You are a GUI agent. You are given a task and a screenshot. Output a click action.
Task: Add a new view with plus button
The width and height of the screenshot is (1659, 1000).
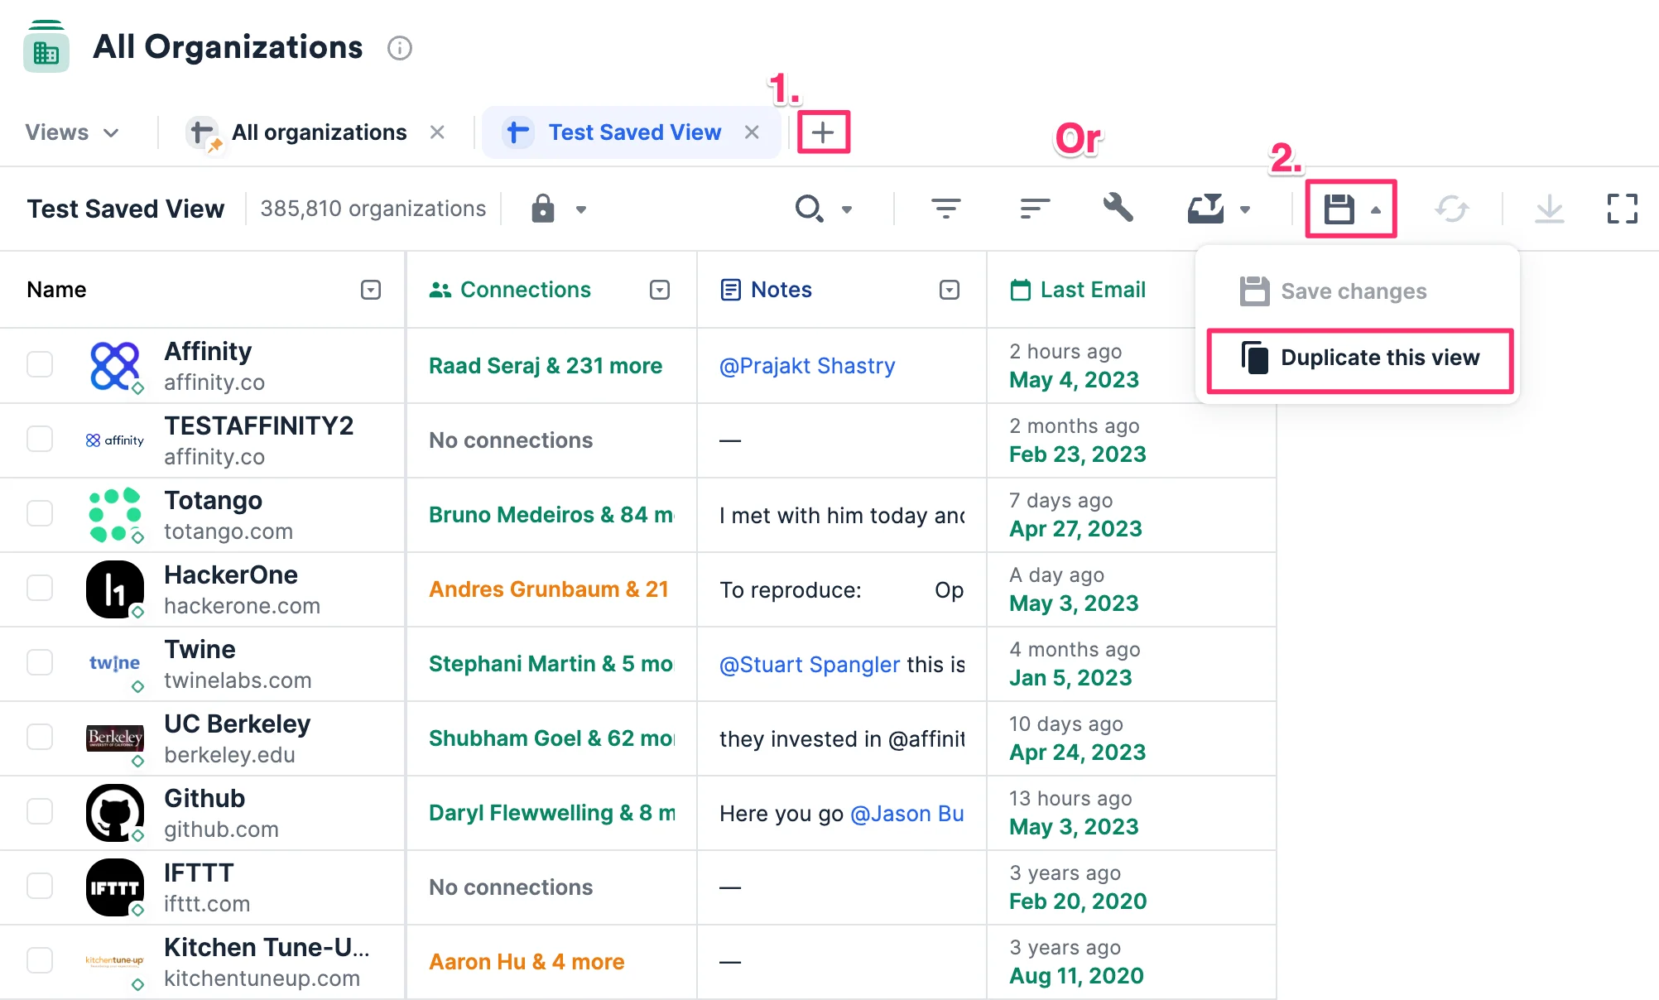coord(823,132)
